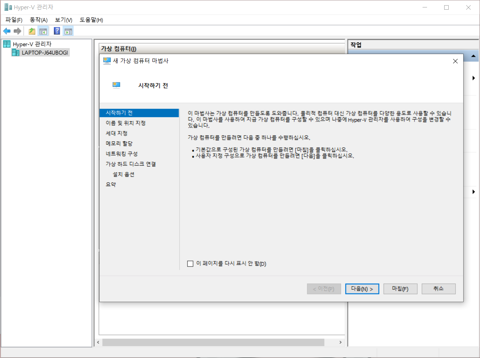
Task: Click the monitor icon beside 시작하기 전 heading
Action: tap(116, 85)
